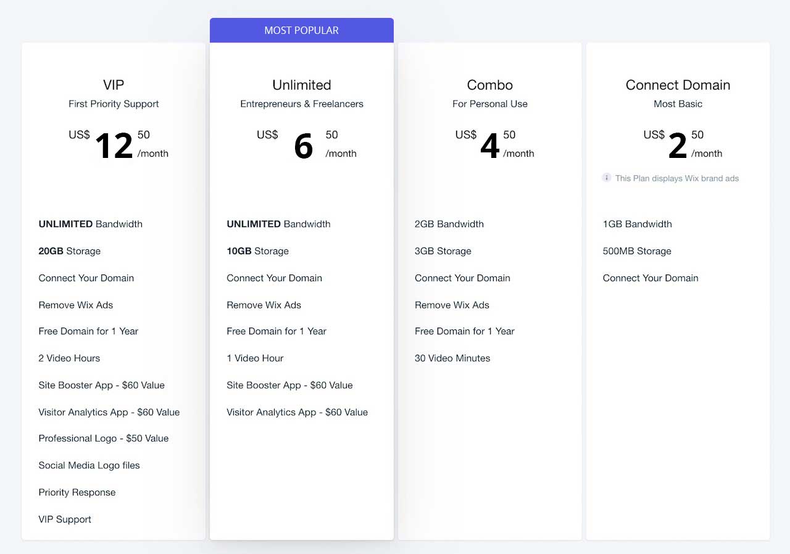
Task: Click the info icon beside Wix brand ads
Action: [607, 178]
